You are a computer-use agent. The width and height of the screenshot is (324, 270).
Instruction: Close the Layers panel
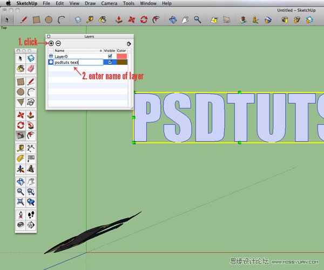[x=49, y=36]
